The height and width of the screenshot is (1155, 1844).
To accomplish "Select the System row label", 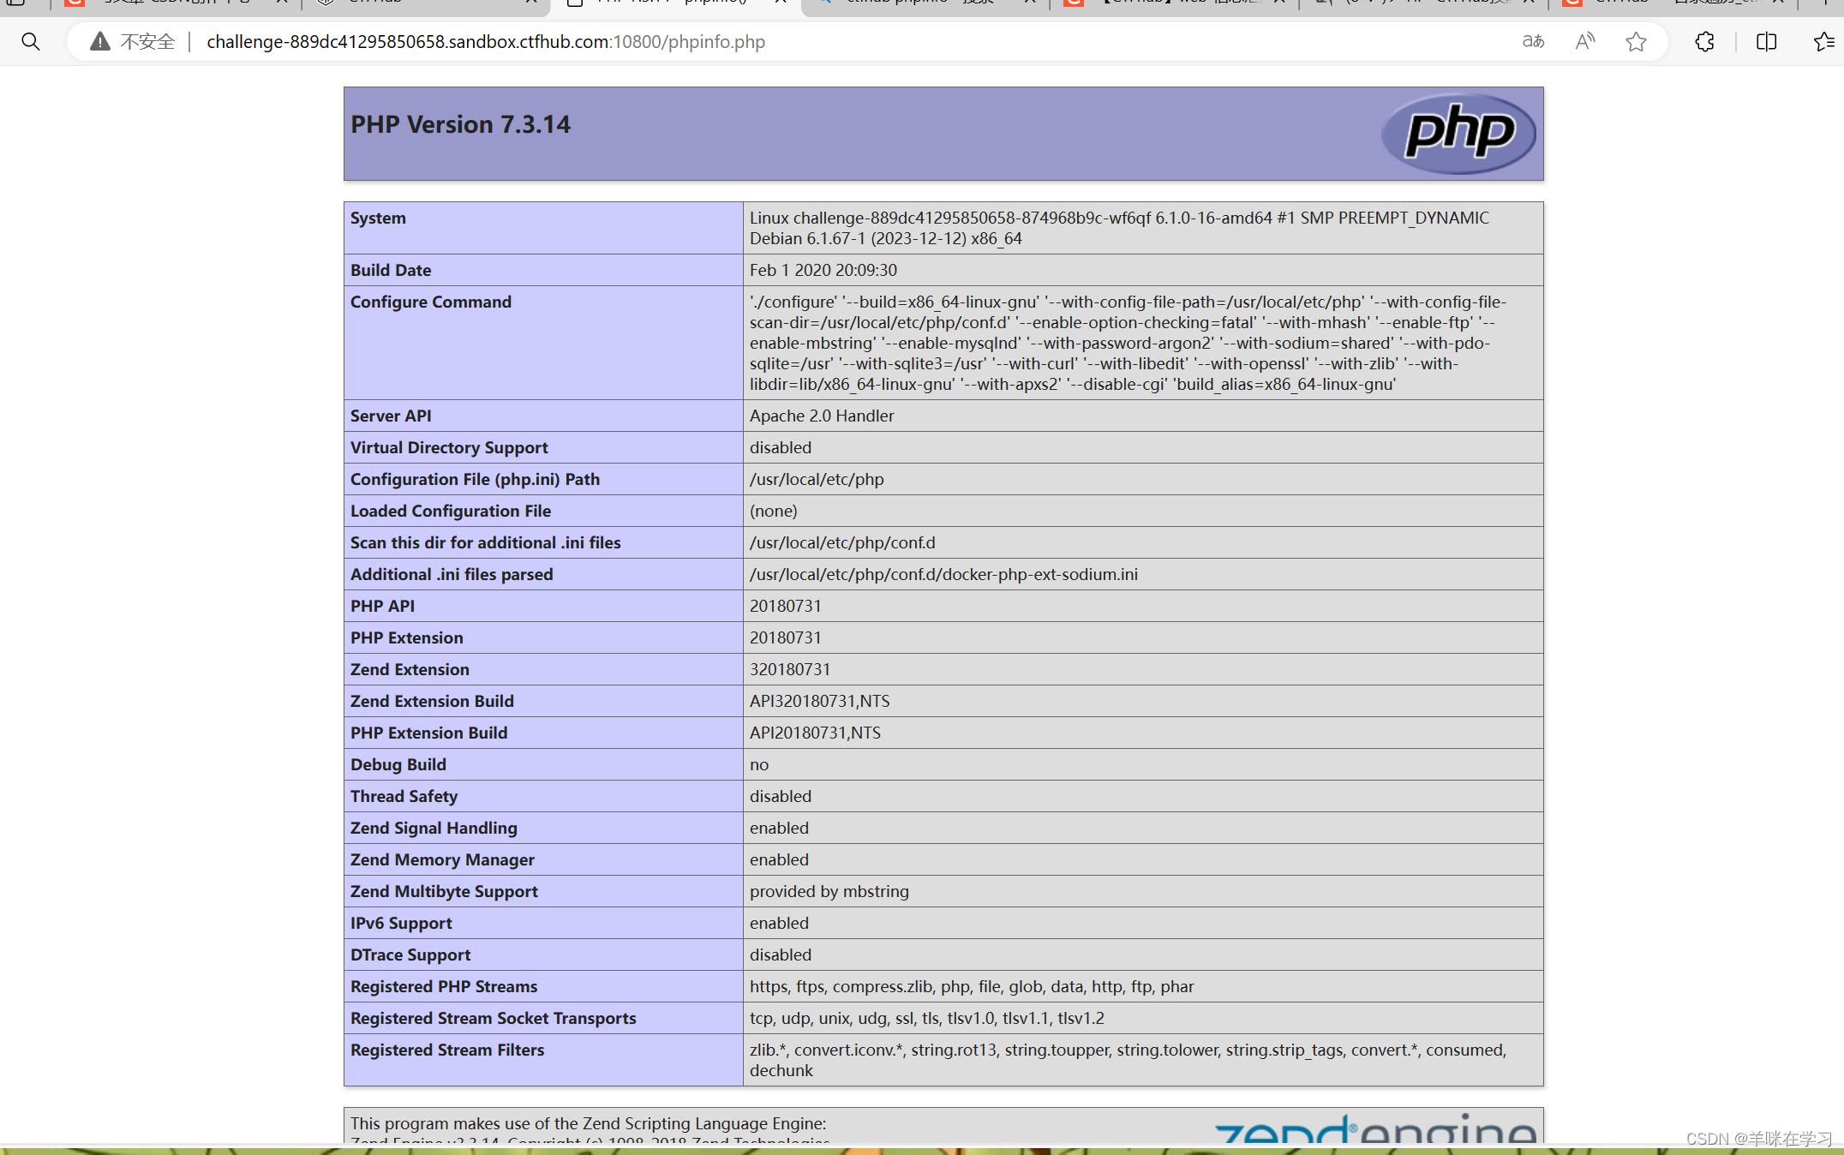I will click(x=378, y=218).
